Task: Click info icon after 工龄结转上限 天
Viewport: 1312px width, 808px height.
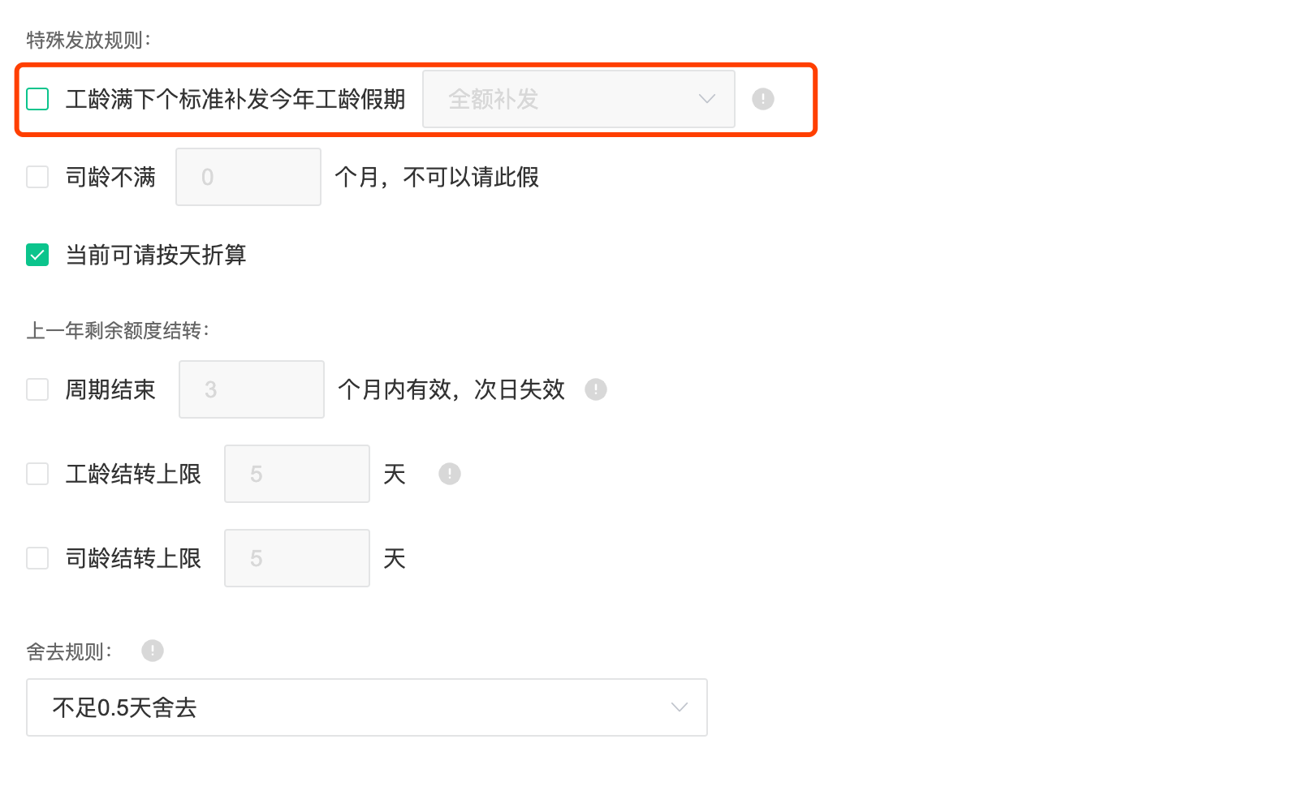Action: pos(450,474)
